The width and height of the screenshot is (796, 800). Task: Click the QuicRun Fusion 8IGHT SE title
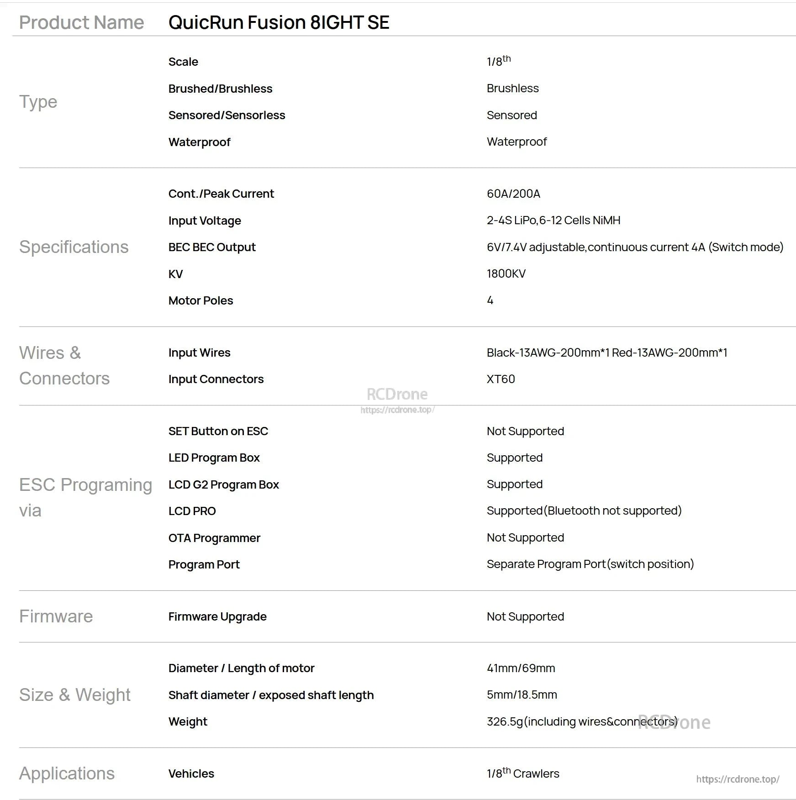pyautogui.click(x=279, y=22)
